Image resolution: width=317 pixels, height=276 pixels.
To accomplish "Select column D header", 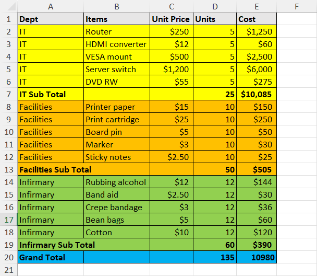I will 215,6.
